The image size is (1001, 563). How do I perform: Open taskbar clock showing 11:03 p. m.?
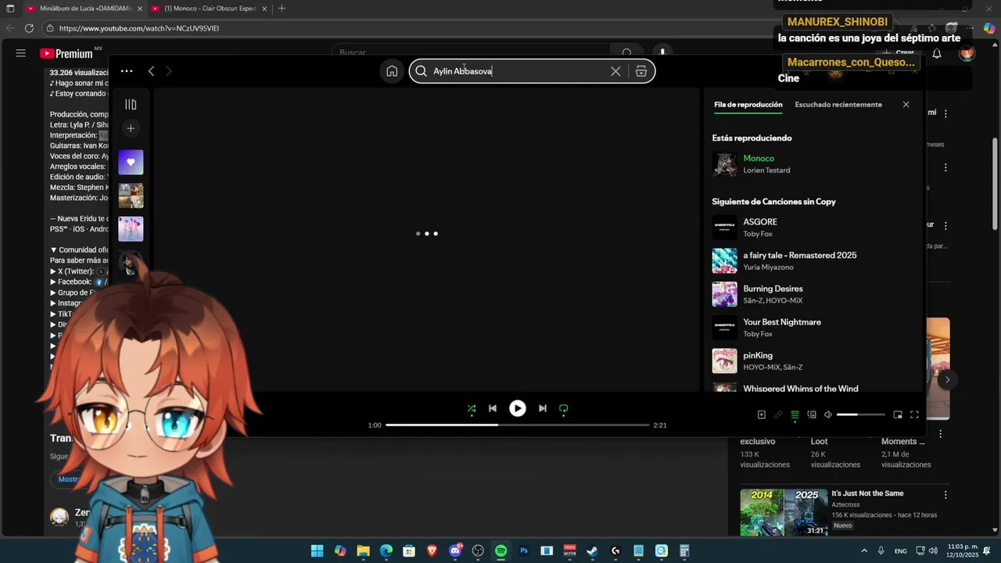963,550
